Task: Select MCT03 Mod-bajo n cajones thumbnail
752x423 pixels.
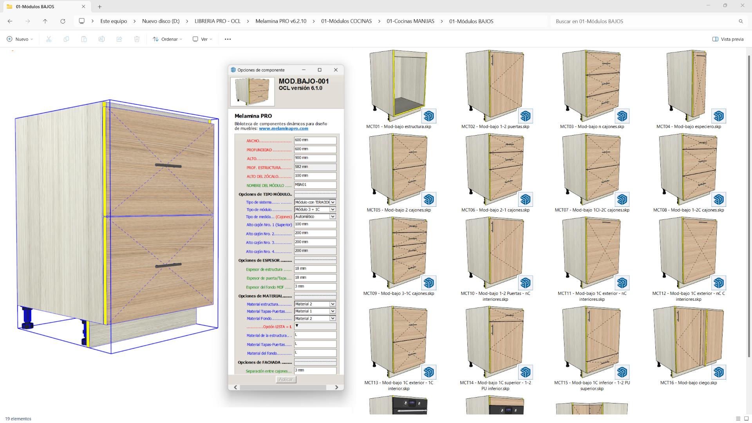Action: click(x=592, y=86)
